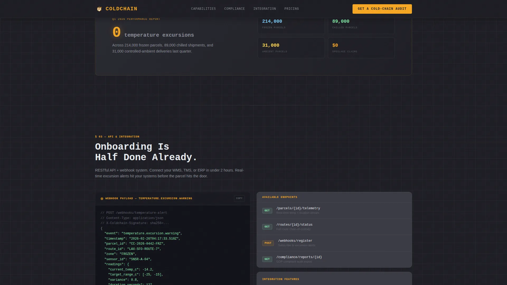Open the Pricing nav item
The image size is (507, 285).
292,9
